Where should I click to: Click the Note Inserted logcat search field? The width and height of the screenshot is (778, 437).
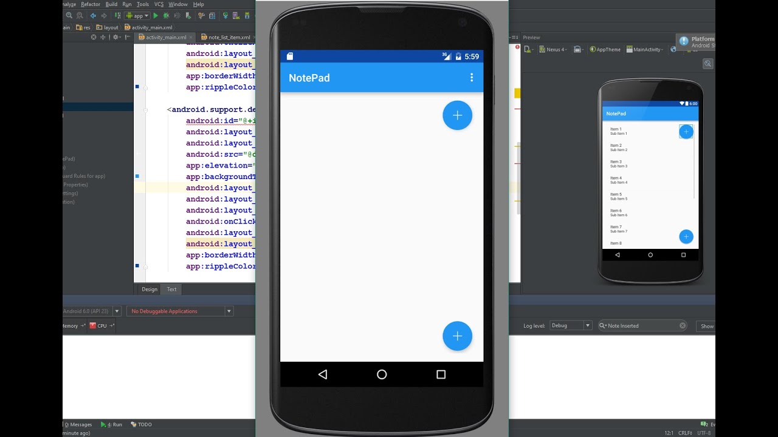[642, 326]
